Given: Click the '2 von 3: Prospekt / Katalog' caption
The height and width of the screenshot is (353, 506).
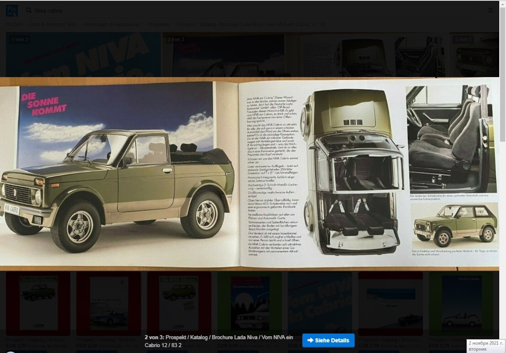Looking at the screenshot, I should click(x=219, y=341).
